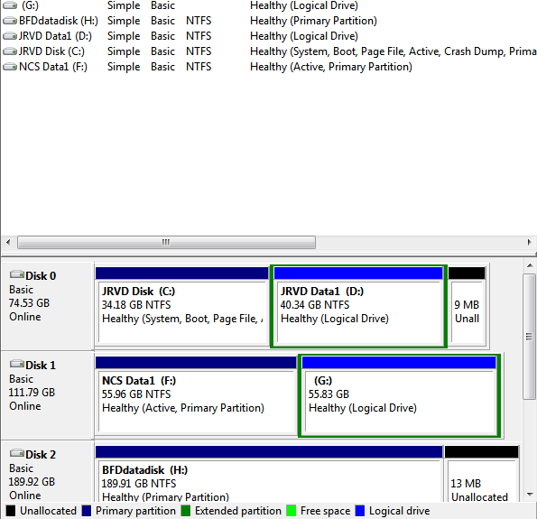
Task: Click the 'Logical drive' legend label
Action: 399,511
